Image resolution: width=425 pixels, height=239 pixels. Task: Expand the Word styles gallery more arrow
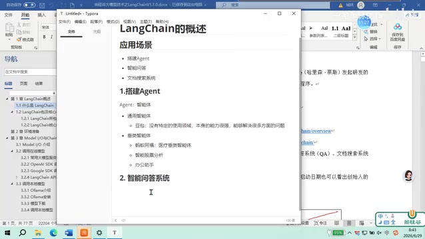click(x=354, y=38)
